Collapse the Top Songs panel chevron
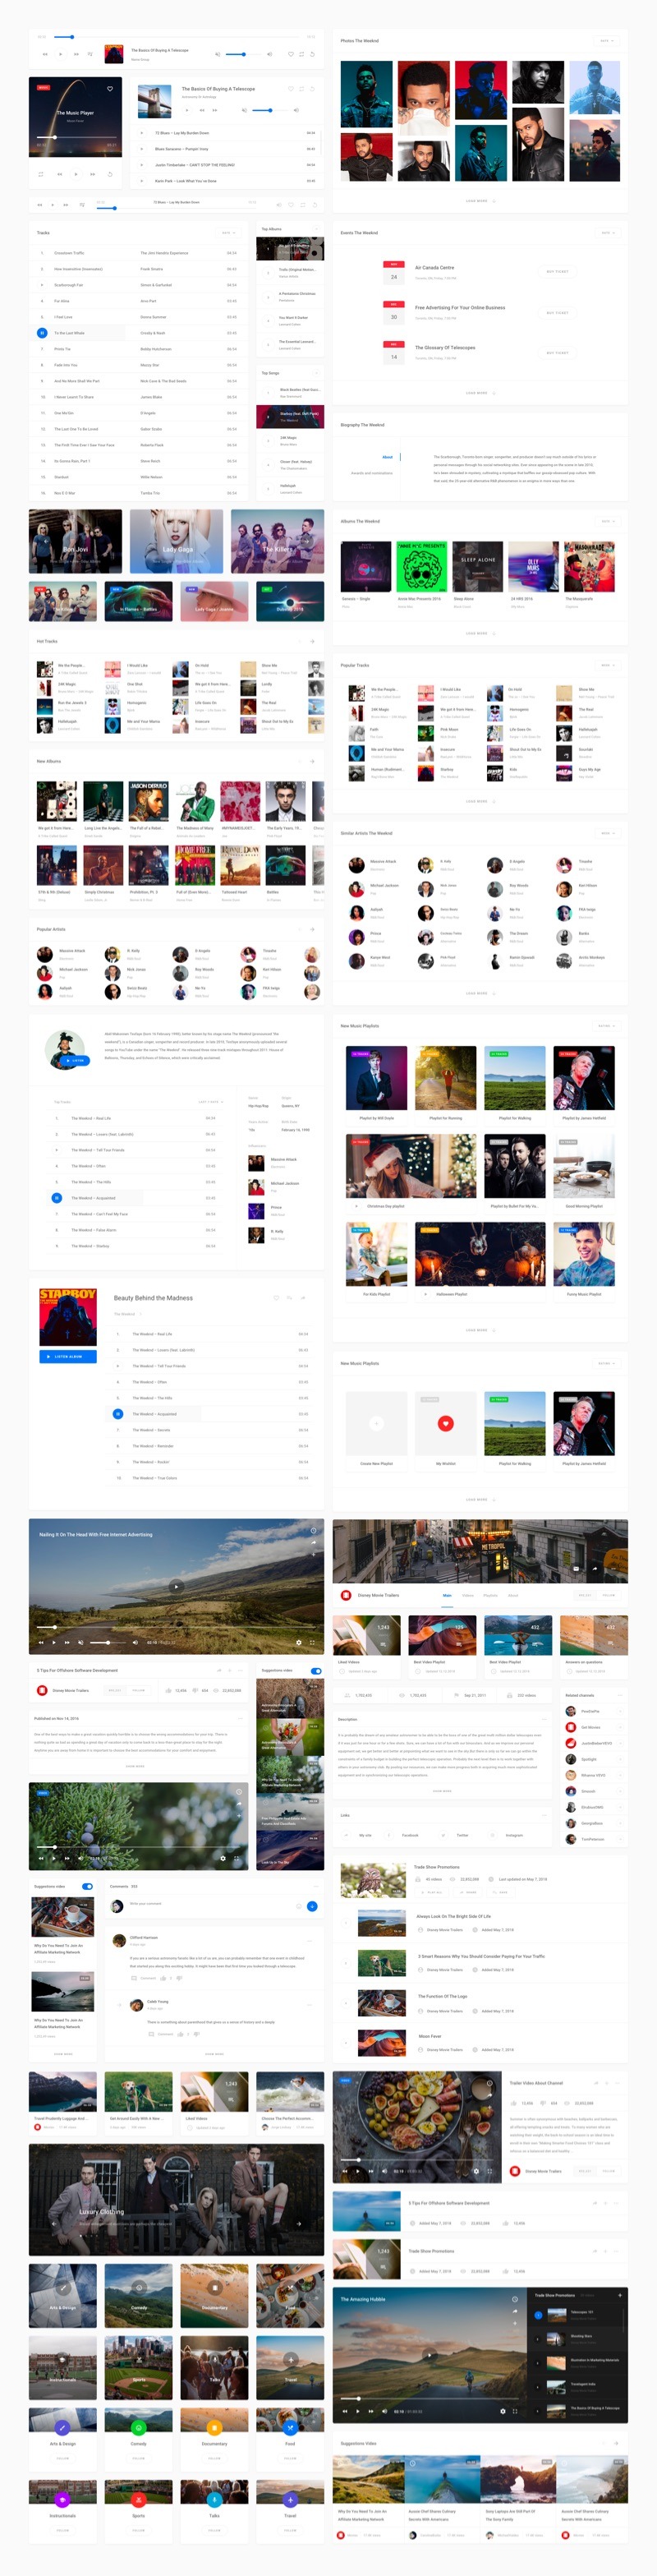The height and width of the screenshot is (2576, 657). [315, 373]
